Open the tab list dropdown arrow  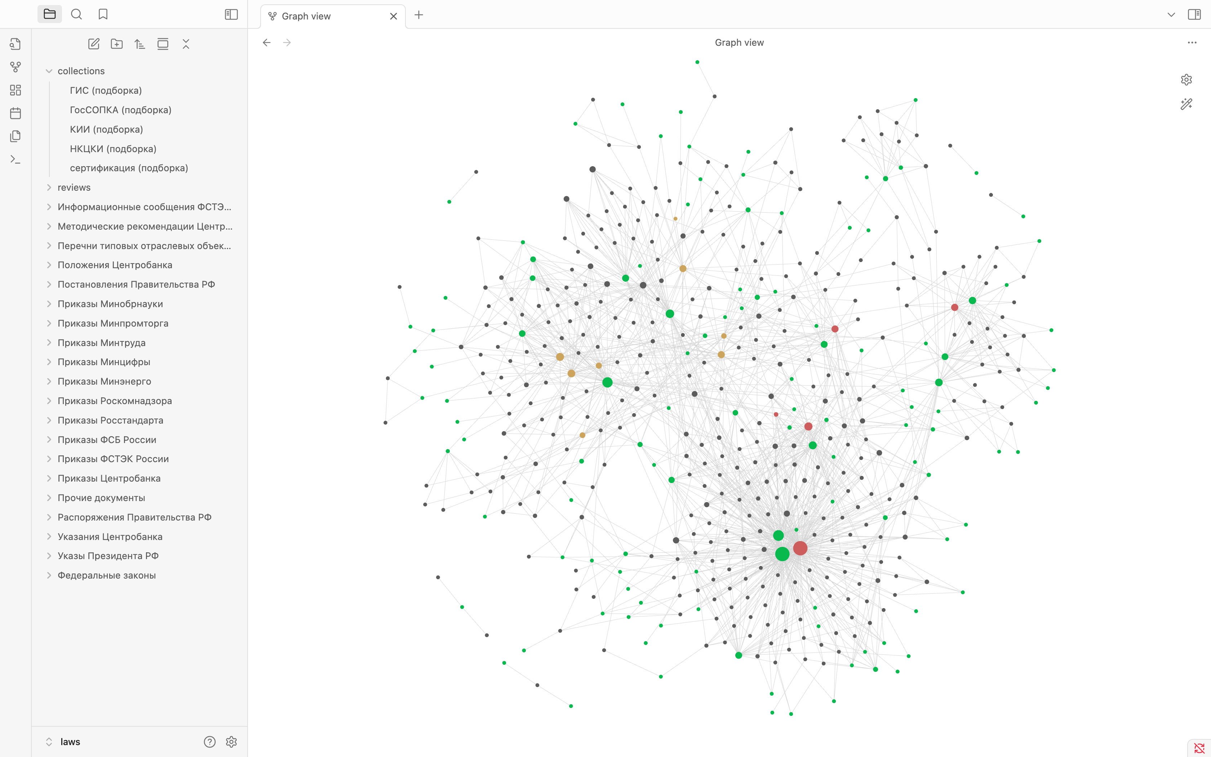tap(1171, 14)
